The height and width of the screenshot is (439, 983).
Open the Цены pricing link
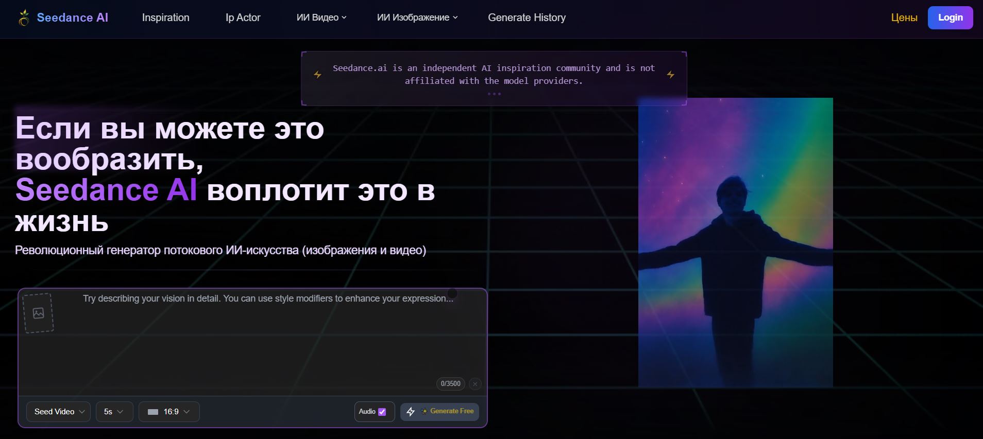click(904, 18)
